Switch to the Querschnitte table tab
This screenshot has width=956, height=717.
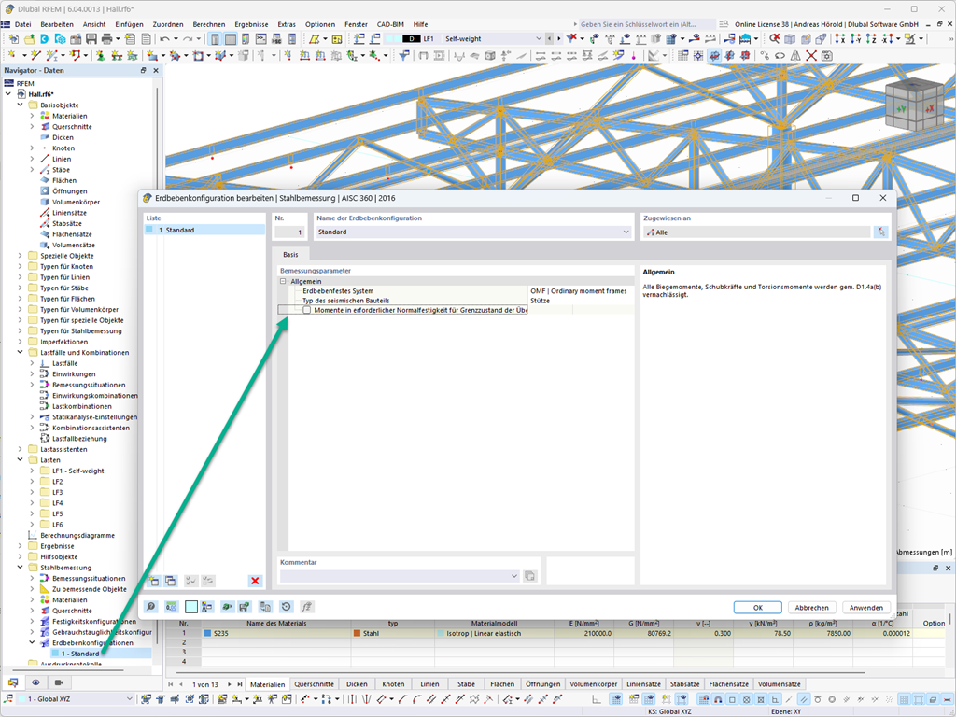[314, 684]
